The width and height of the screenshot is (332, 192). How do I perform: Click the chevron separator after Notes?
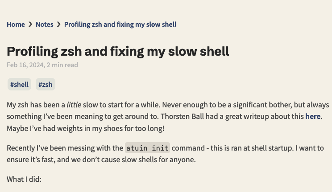coord(58,25)
